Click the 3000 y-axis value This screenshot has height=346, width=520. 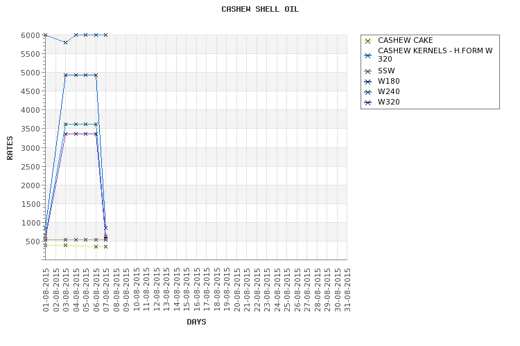click(31, 148)
